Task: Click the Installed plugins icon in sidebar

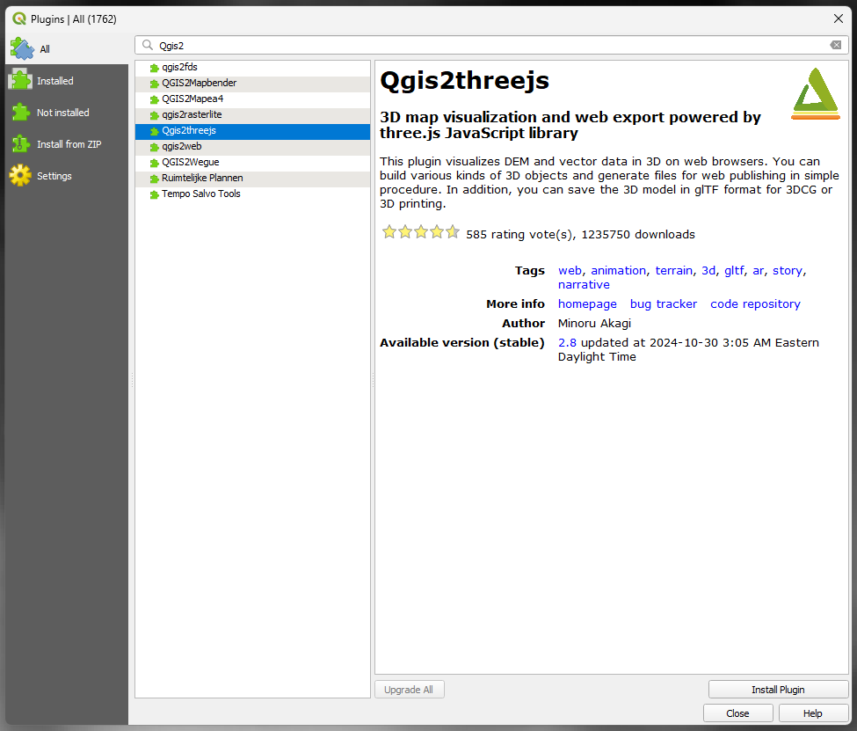Action: (20, 81)
